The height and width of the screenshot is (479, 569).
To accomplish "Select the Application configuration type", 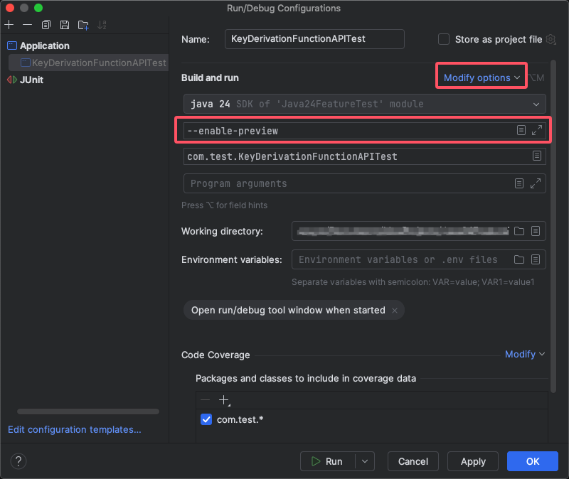I will pyautogui.click(x=45, y=45).
